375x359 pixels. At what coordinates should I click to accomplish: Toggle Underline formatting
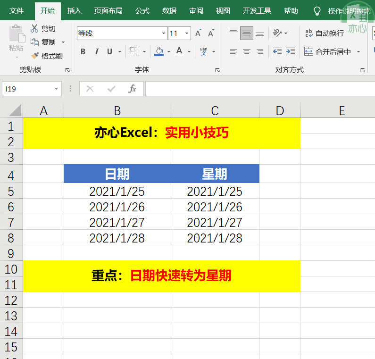(x=109, y=51)
